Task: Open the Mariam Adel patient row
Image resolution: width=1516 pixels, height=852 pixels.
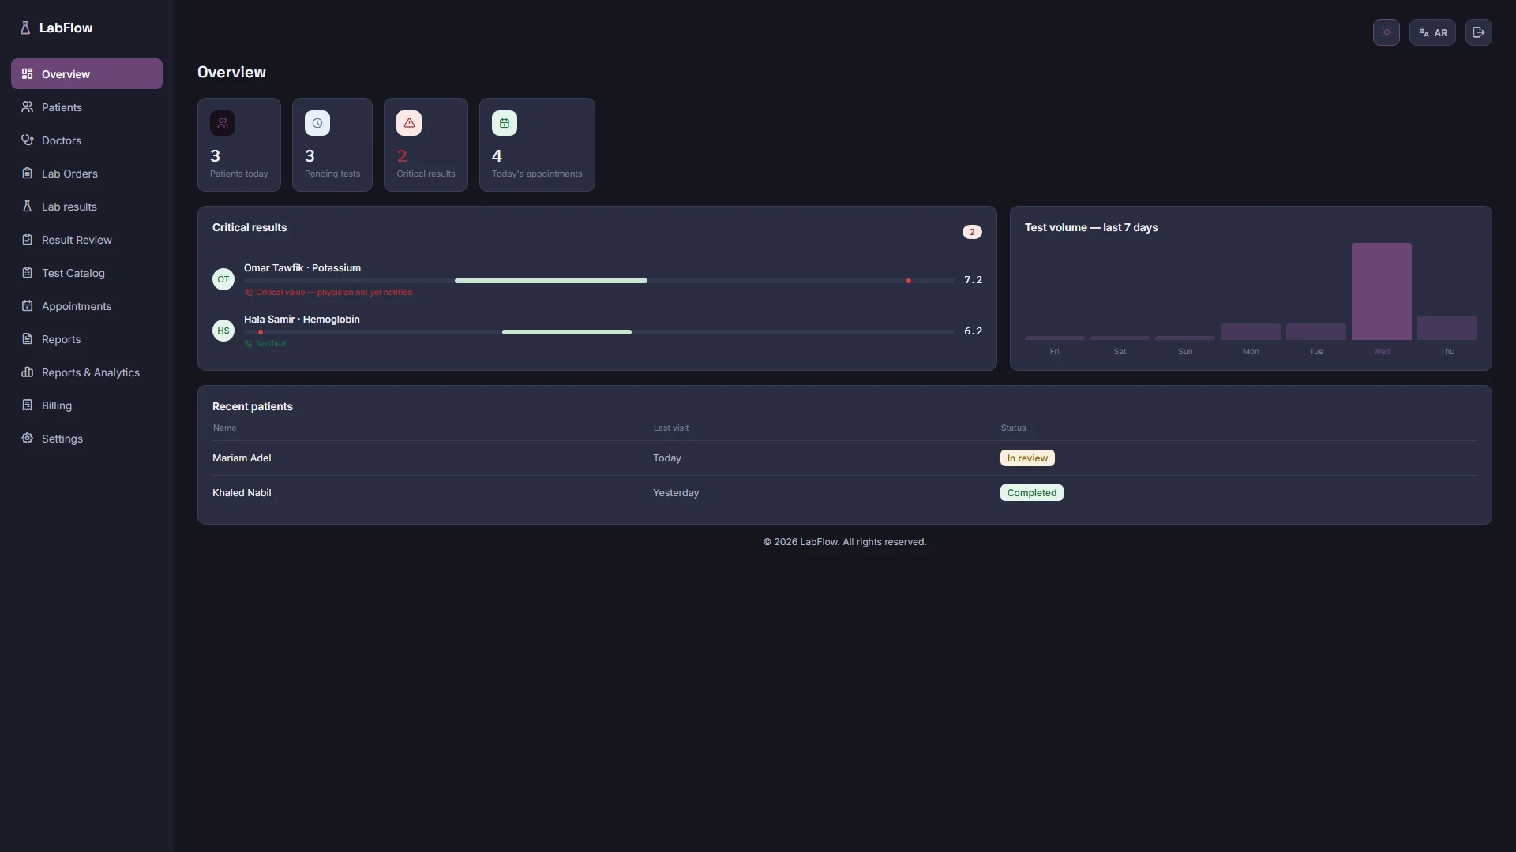Action: click(x=844, y=458)
